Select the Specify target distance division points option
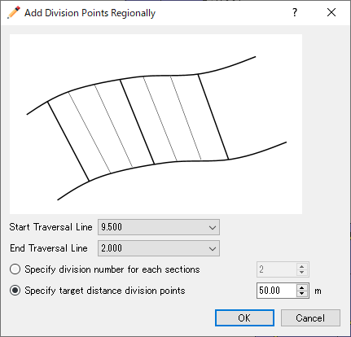351x337 pixels. click(x=15, y=291)
